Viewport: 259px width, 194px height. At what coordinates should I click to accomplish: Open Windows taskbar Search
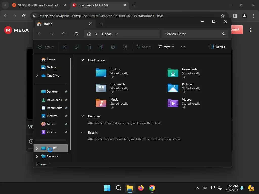pos(118,188)
